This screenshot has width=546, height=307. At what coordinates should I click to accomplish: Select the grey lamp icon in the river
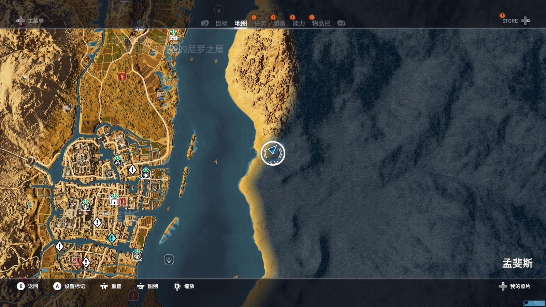(169, 259)
